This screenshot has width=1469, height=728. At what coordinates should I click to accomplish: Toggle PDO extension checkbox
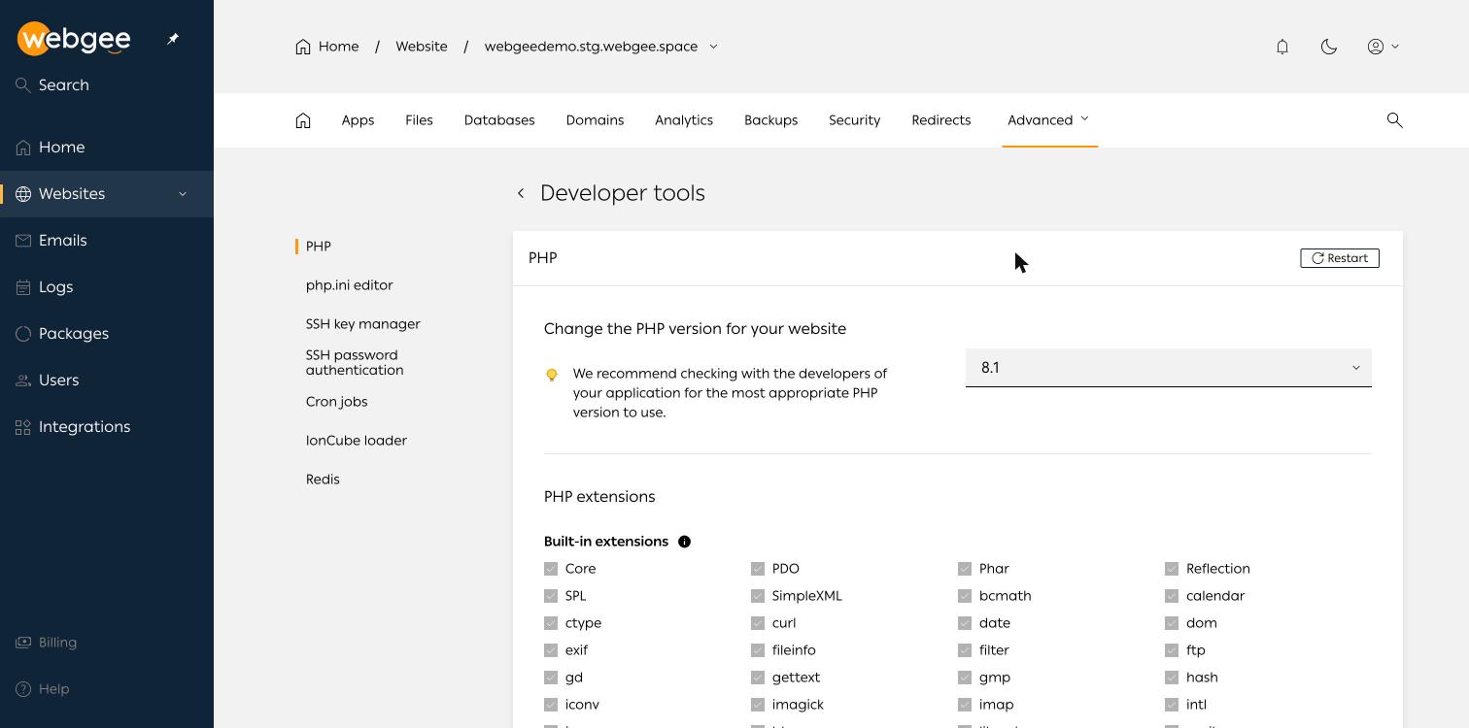pos(758,569)
